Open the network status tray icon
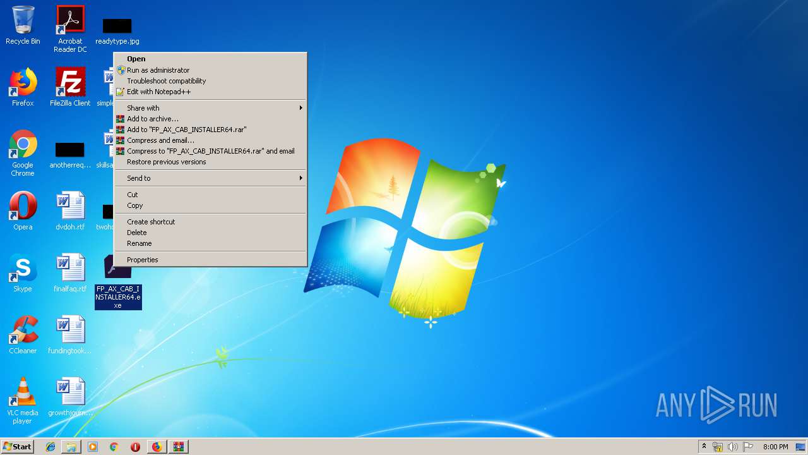 pos(718,447)
